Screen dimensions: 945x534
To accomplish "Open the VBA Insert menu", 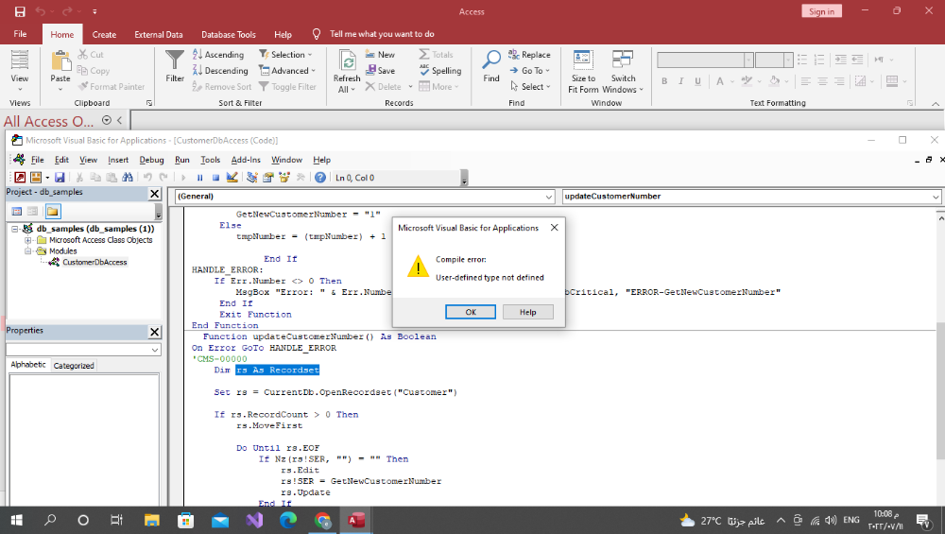I will (118, 160).
